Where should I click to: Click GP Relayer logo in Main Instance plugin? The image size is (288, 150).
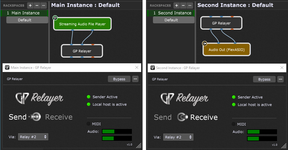[39, 98]
